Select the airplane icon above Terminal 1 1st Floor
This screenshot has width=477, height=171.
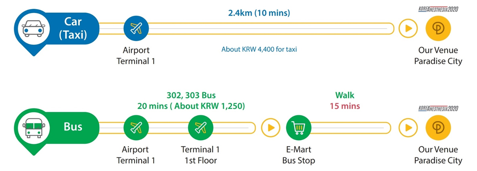(201, 127)
